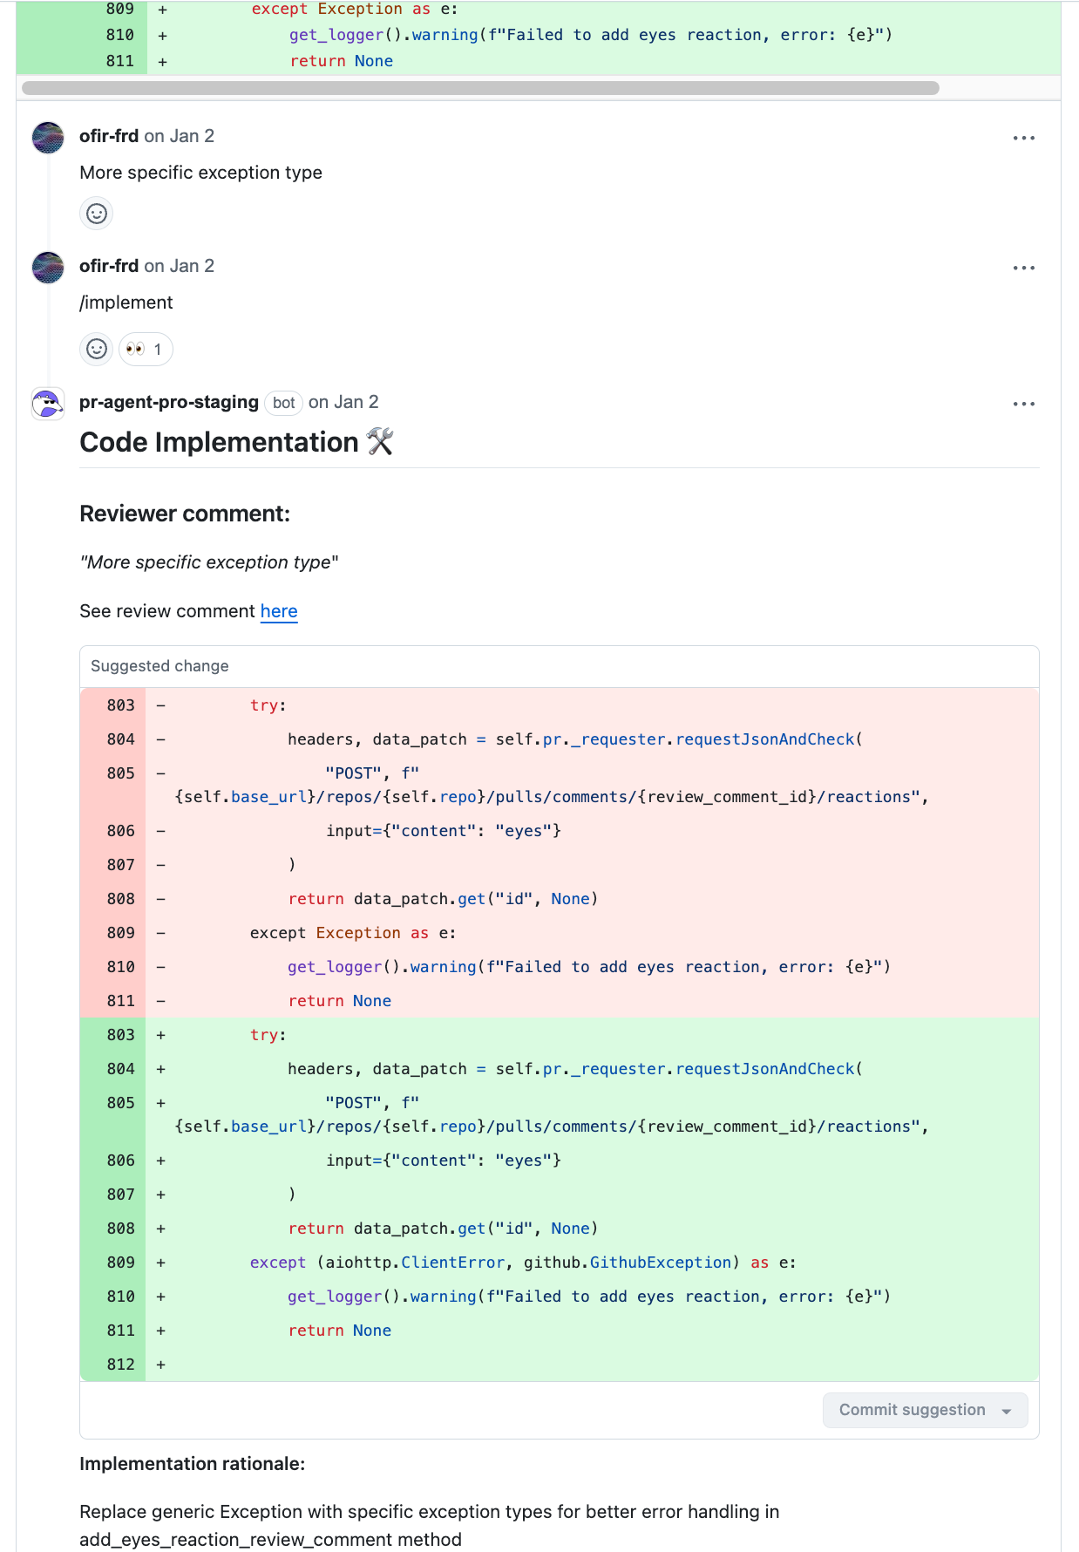Click 'on Jan 2' timestamp of first comment

tap(180, 136)
